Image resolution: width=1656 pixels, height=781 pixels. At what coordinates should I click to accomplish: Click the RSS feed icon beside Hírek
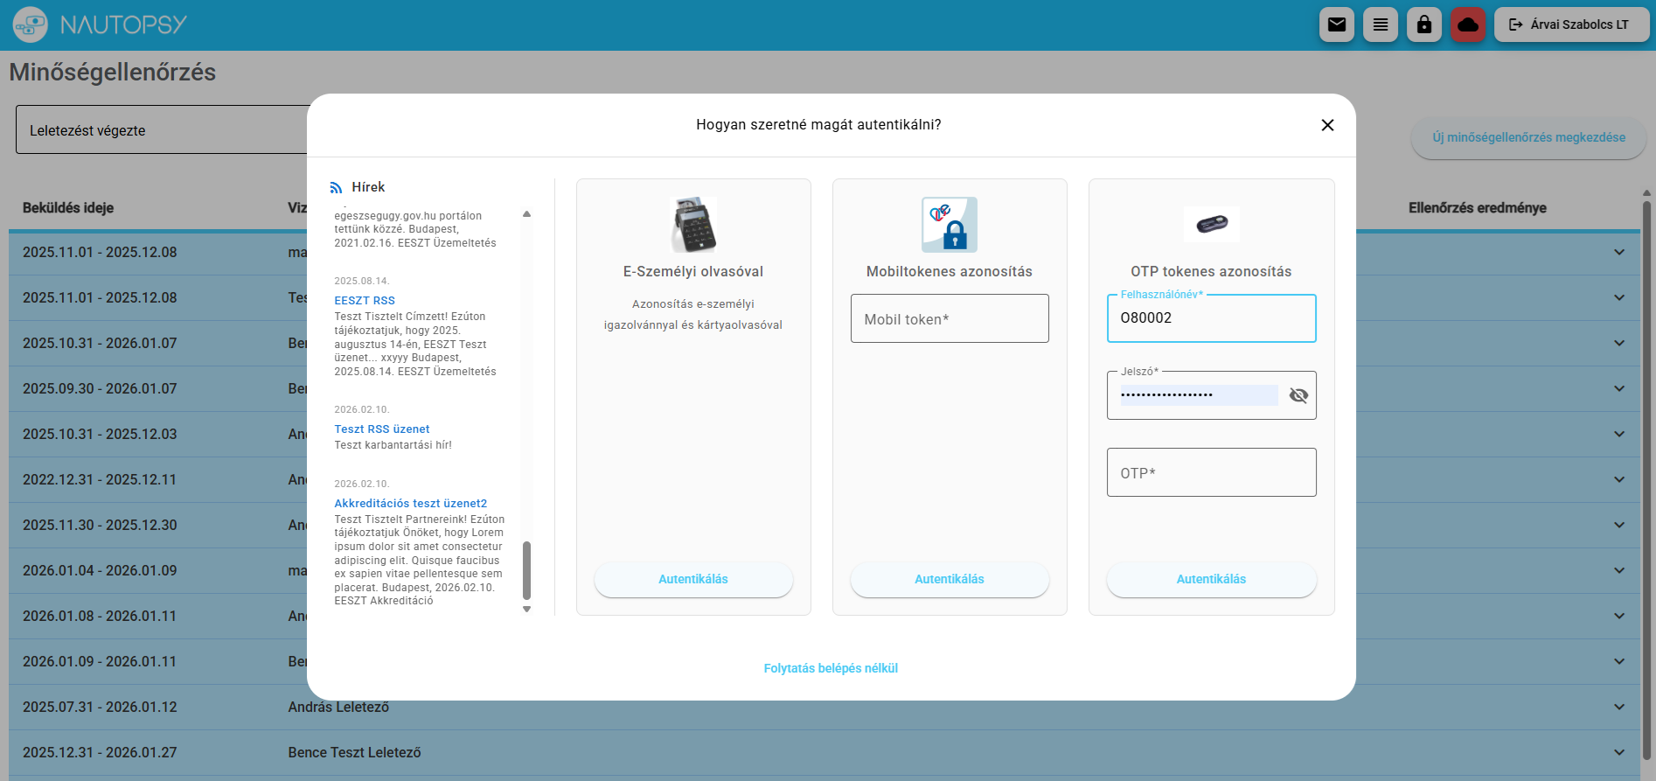point(336,188)
